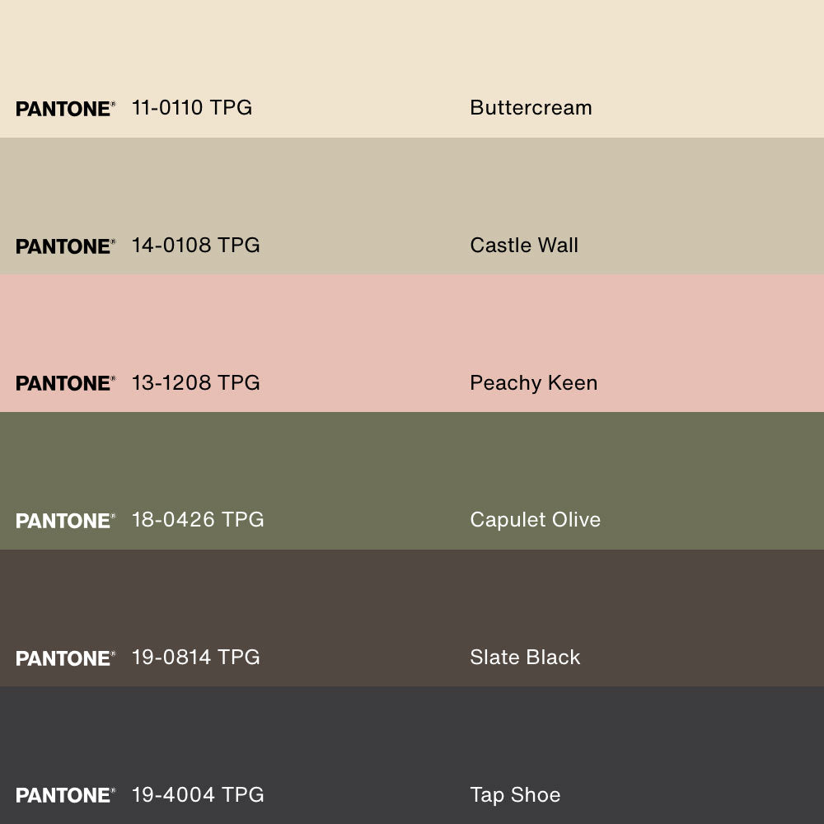Select the color code 11-0110 TPG
Image resolution: width=824 pixels, height=824 pixels.
(192, 108)
